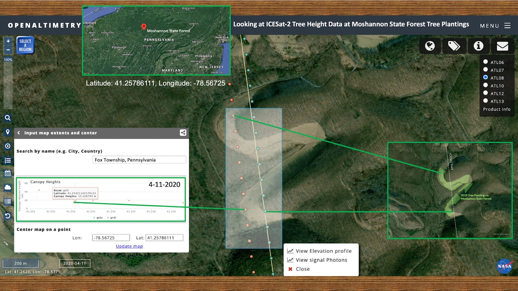Click the Moshannon State Forest map marker
Image resolution: width=518 pixels, height=291 pixels.
[144, 27]
